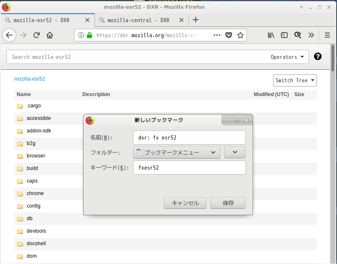Bookmark this page with star icon

click(x=240, y=36)
